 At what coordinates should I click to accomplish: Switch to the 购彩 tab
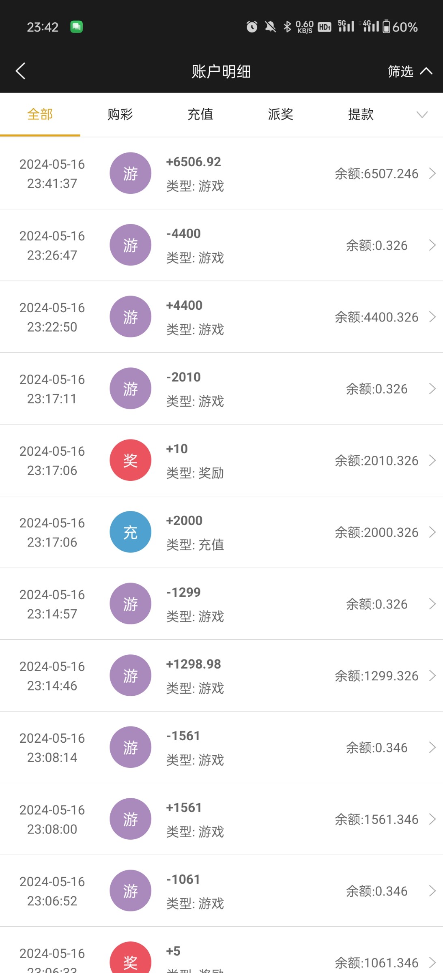click(120, 114)
